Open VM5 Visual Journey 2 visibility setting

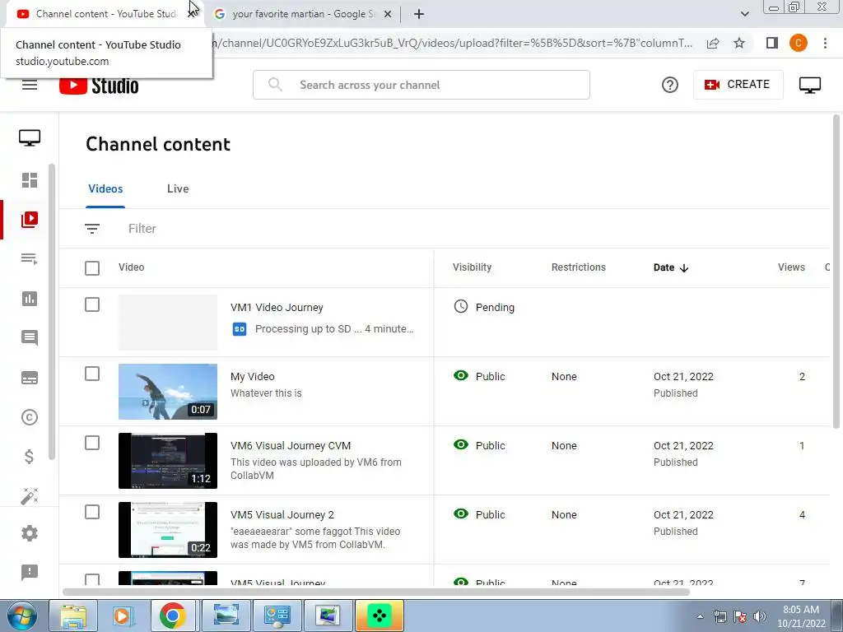coord(479,514)
